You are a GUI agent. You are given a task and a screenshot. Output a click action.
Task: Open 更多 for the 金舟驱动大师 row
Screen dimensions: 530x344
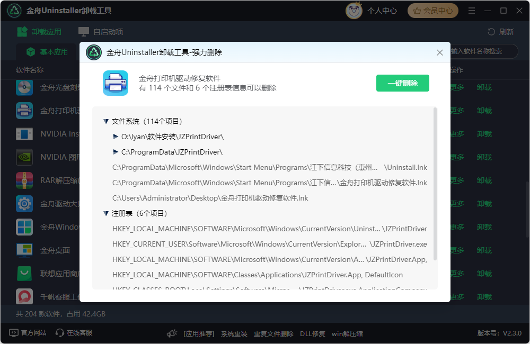point(458,204)
